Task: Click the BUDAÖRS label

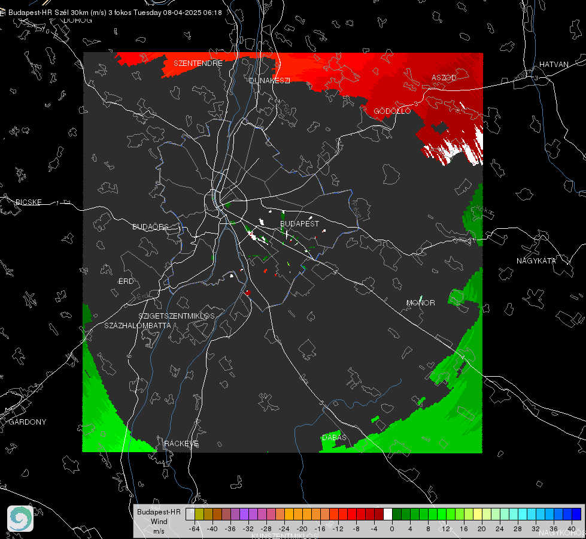Action: pyautogui.click(x=151, y=227)
